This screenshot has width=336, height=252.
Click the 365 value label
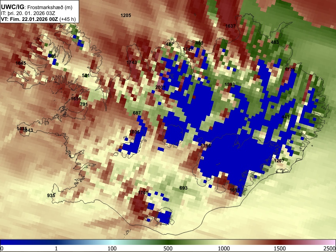click(x=52, y=56)
